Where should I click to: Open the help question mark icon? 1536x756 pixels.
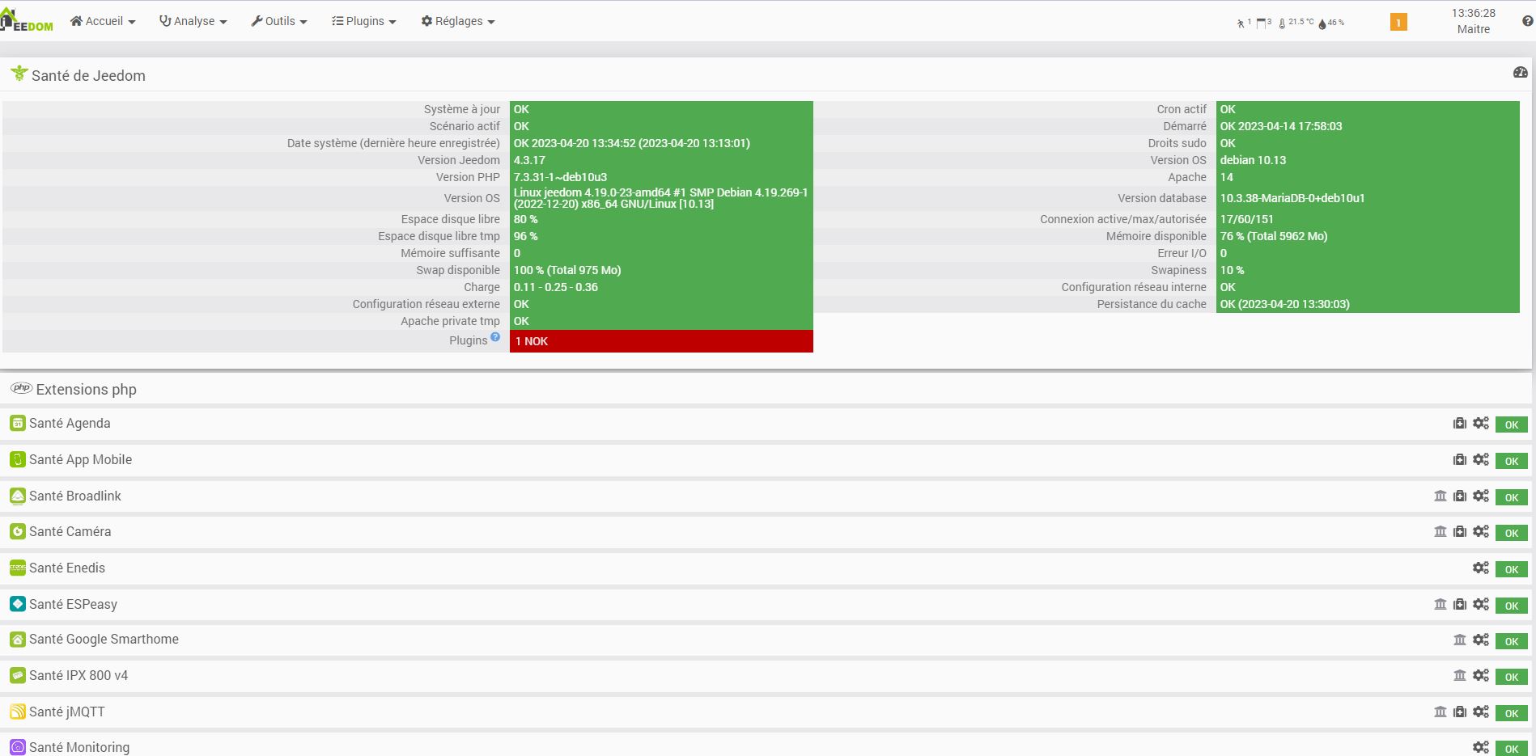pyautogui.click(x=1528, y=22)
